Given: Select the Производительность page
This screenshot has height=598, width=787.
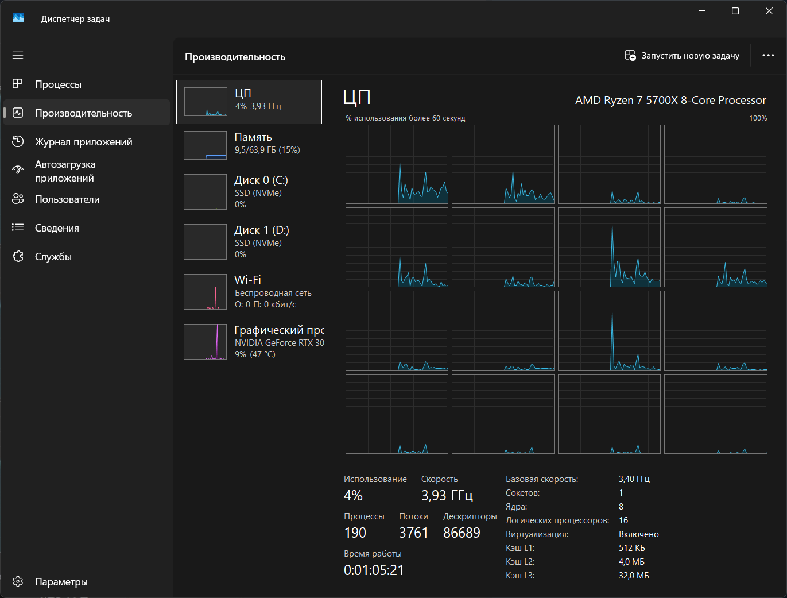Looking at the screenshot, I should pos(86,113).
